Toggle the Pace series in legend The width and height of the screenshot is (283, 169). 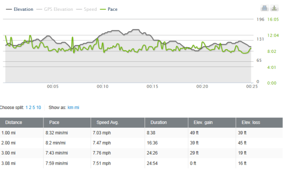pos(109,9)
